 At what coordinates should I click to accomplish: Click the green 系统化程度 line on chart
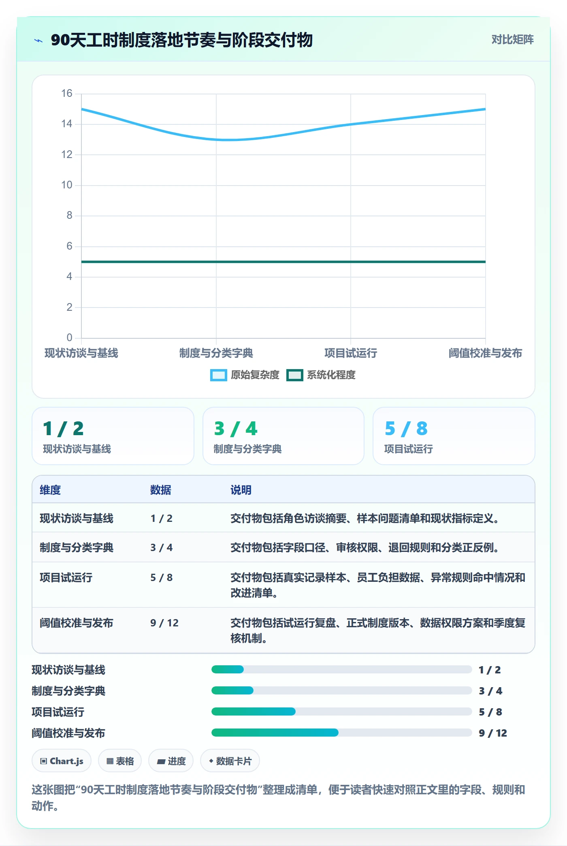pyautogui.click(x=283, y=262)
